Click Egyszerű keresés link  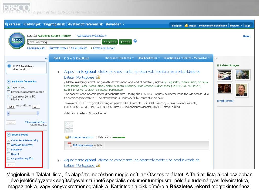36,48
